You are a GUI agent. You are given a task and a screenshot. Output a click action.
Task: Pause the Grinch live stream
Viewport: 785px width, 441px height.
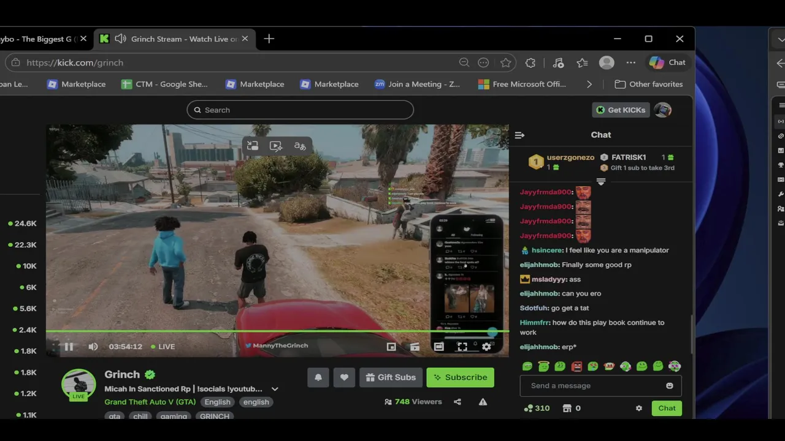click(x=69, y=347)
